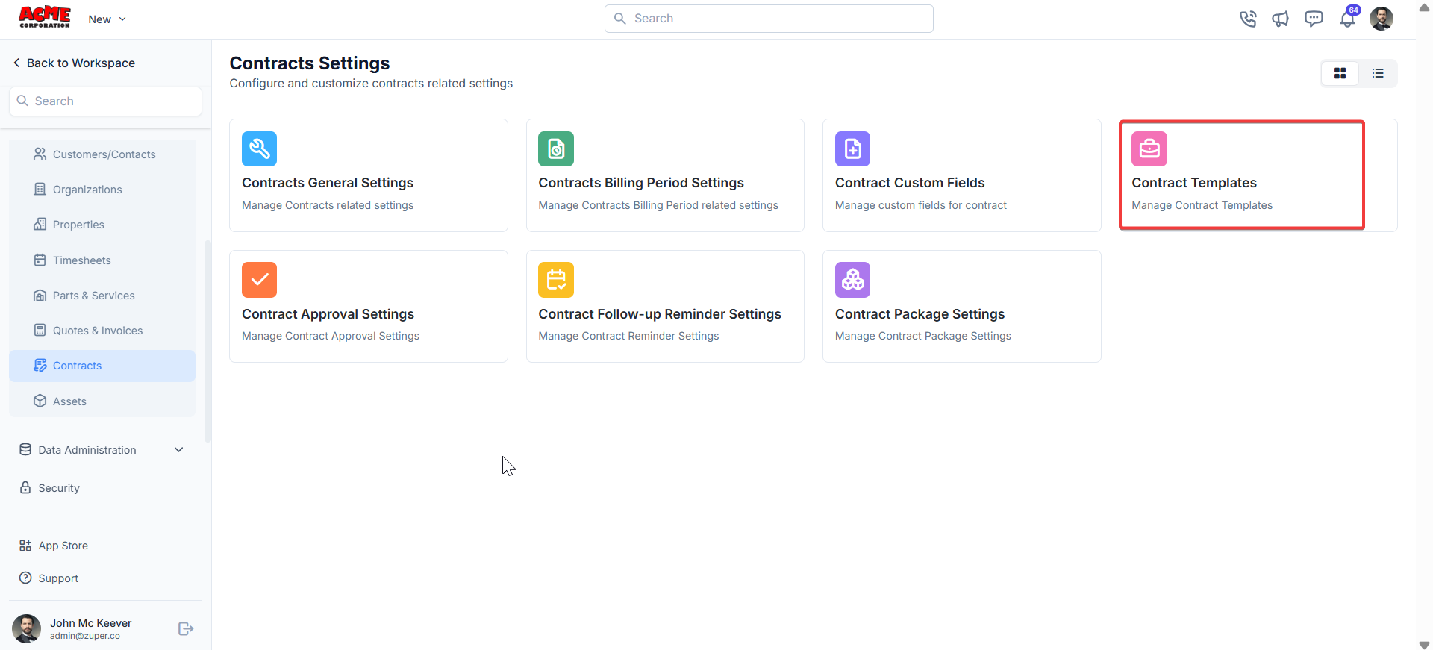Click the Security lock icon
This screenshot has height=650, width=1433.
(25, 487)
